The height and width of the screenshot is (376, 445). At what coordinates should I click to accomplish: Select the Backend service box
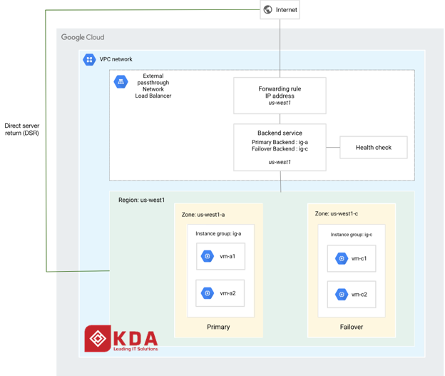280,148
